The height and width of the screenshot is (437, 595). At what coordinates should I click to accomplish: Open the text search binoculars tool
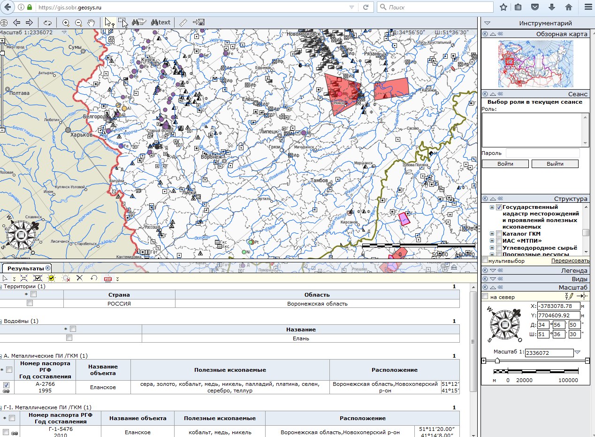(x=160, y=23)
